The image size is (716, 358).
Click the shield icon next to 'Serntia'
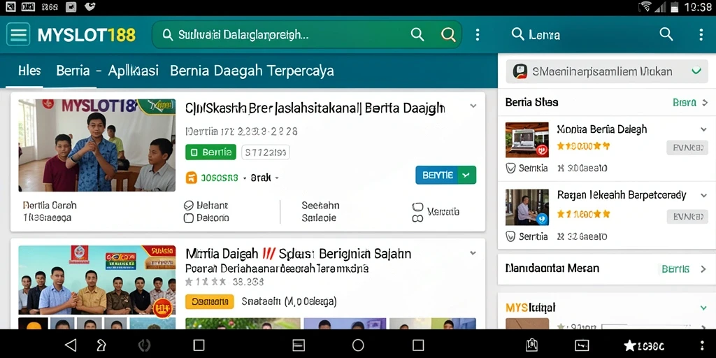point(511,236)
